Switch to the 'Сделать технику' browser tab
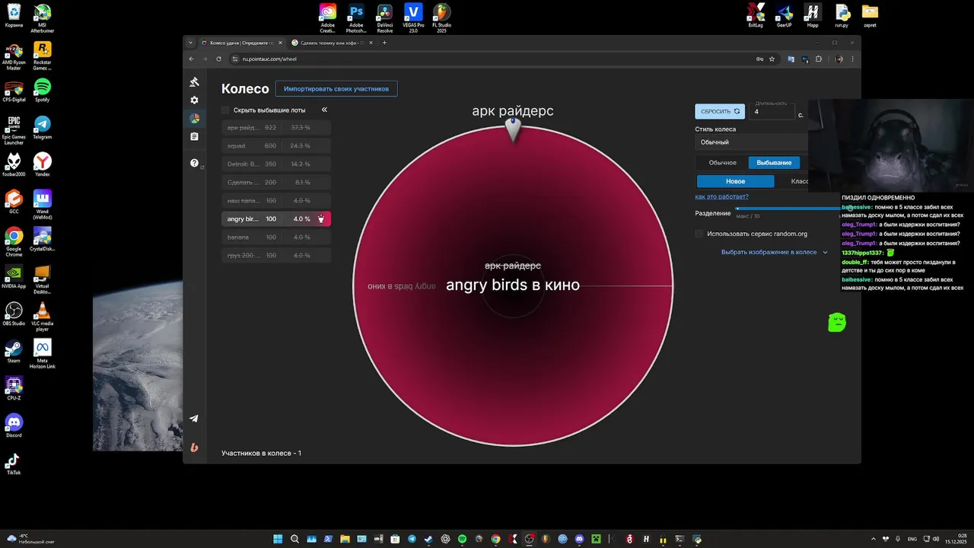Viewport: 974px width, 548px height. [333, 43]
